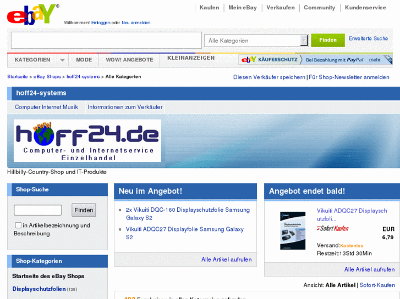This screenshot has width=400, height=299.
Task: Click the Kostenlos shipping text
Action: tap(352, 246)
